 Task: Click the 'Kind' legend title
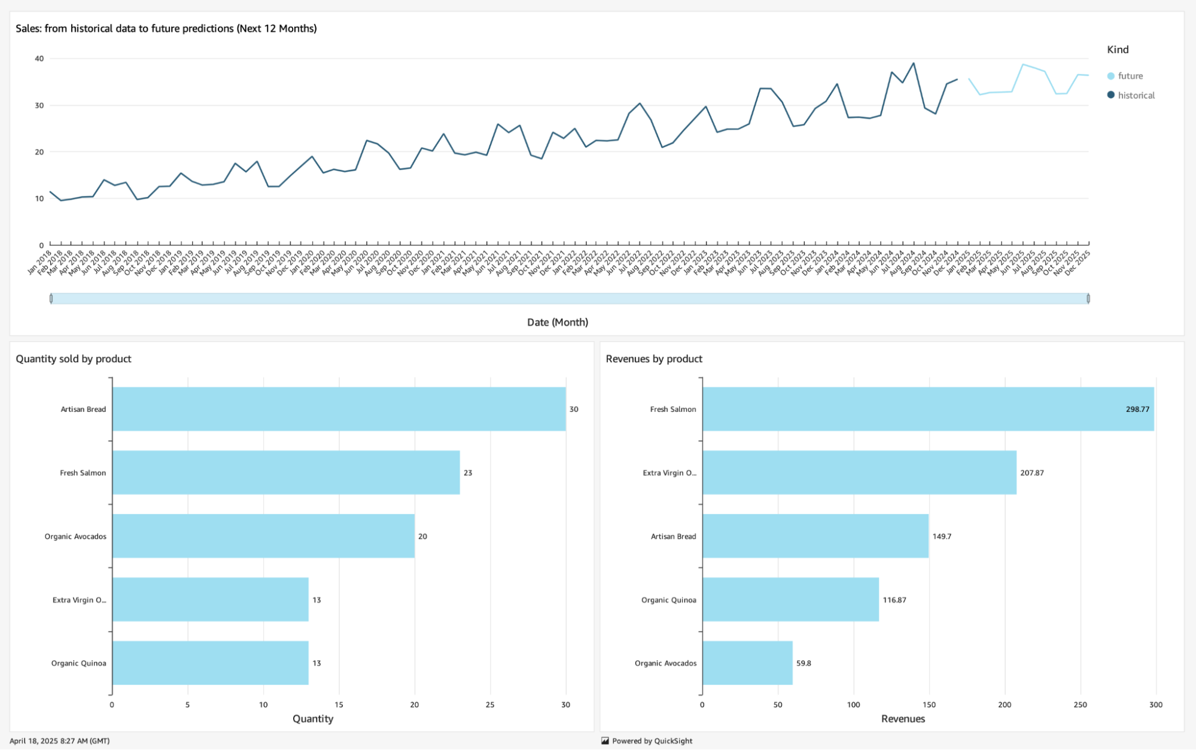click(1117, 50)
